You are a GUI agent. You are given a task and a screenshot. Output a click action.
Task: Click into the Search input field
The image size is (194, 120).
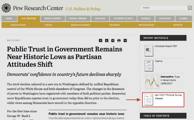click(164, 8)
